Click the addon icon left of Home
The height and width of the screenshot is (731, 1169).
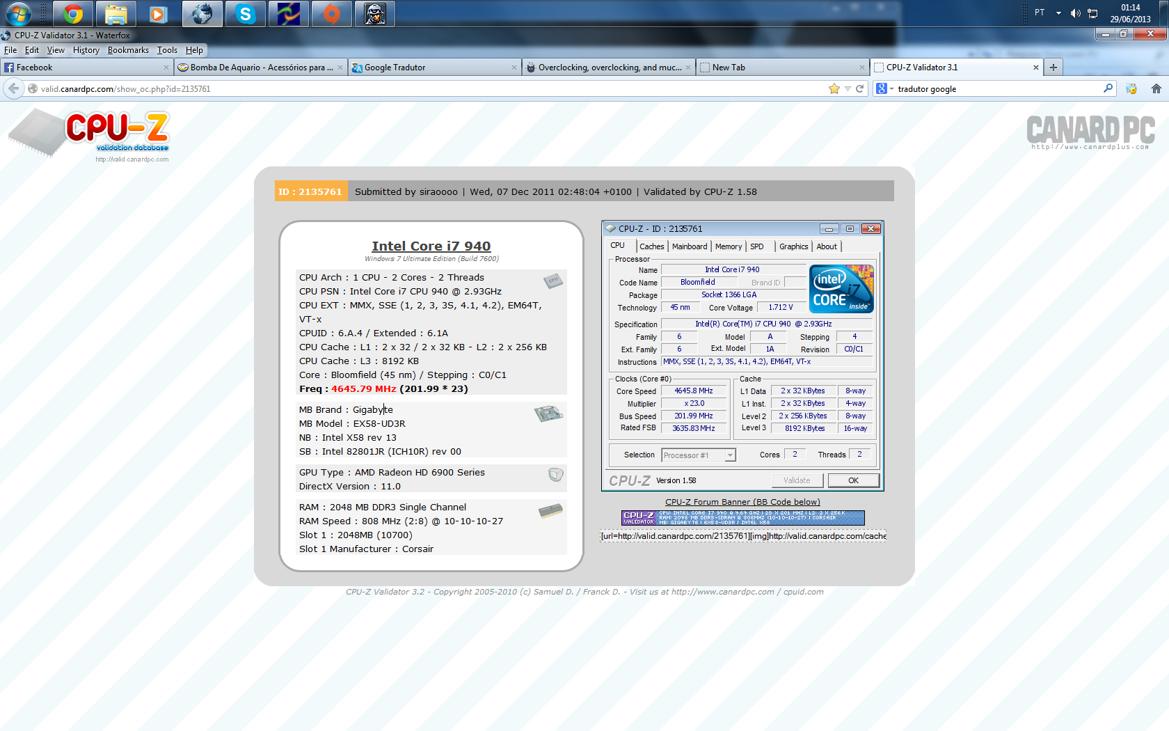tap(1131, 88)
